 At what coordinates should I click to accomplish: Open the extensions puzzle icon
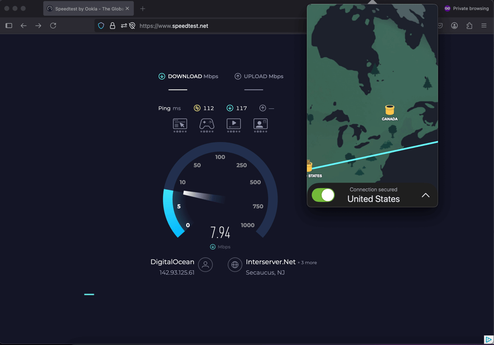(469, 26)
